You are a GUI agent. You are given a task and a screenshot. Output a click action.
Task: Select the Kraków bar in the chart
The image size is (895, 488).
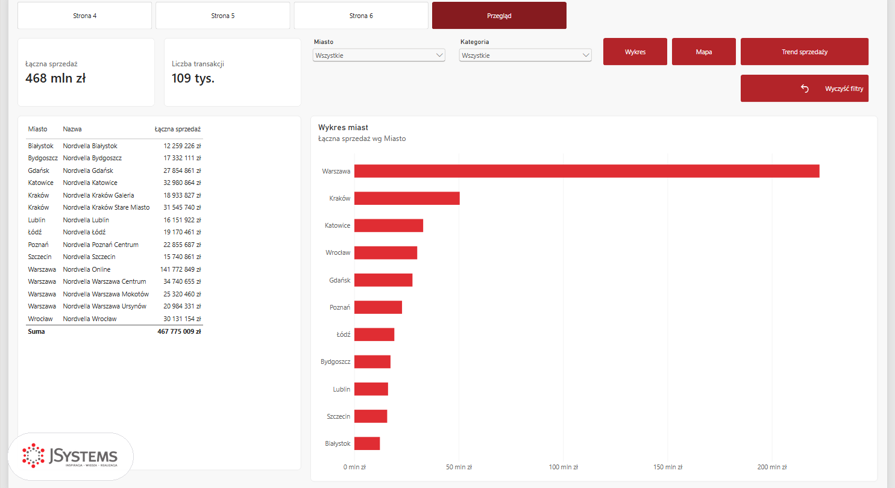click(x=407, y=198)
